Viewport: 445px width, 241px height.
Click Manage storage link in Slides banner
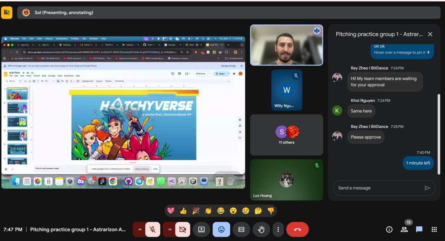coord(228,66)
